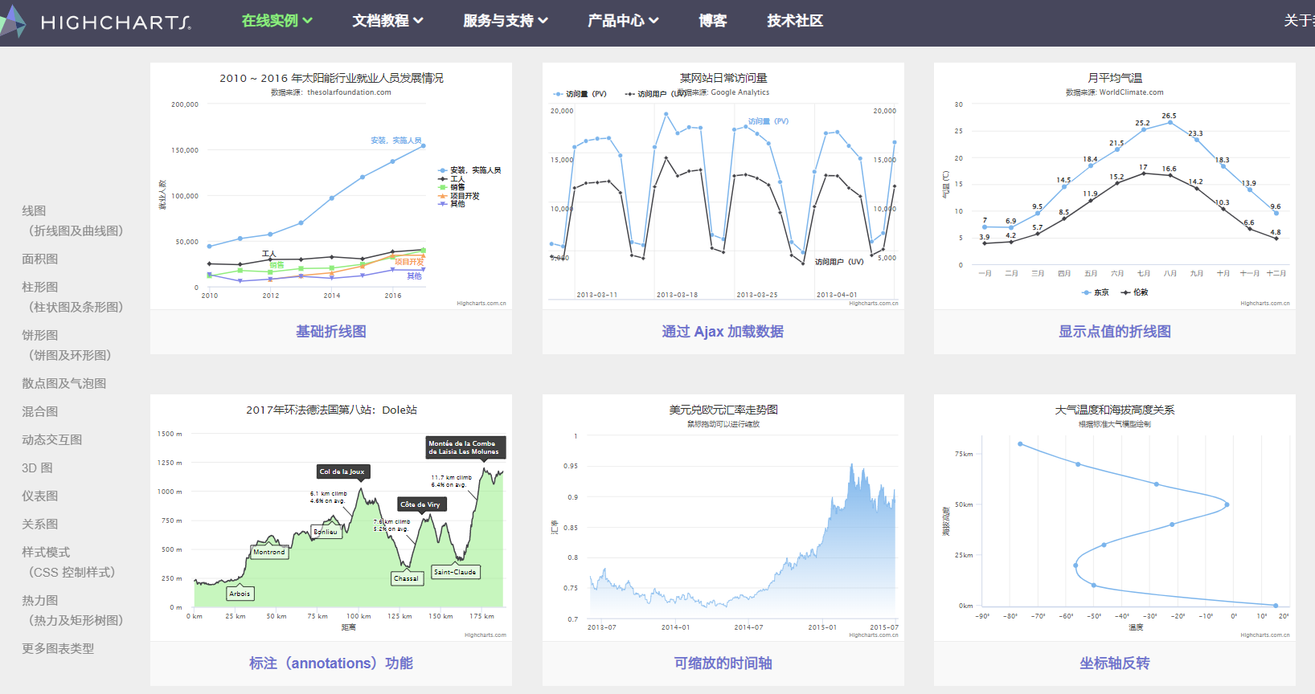
Task: Toggle 伦敦 series in temperature legend
Action: 1135,292
